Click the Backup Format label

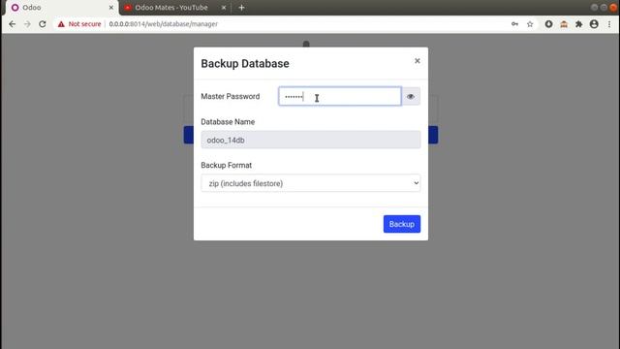pos(226,166)
